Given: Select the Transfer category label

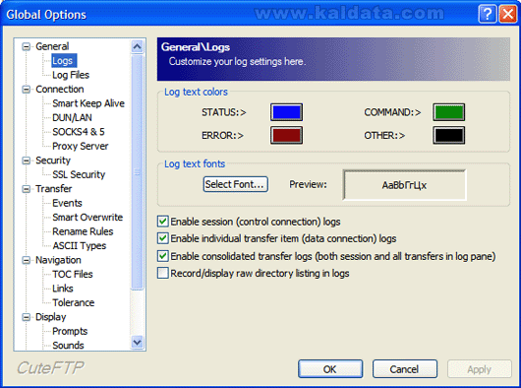Looking at the screenshot, I should click(54, 189).
